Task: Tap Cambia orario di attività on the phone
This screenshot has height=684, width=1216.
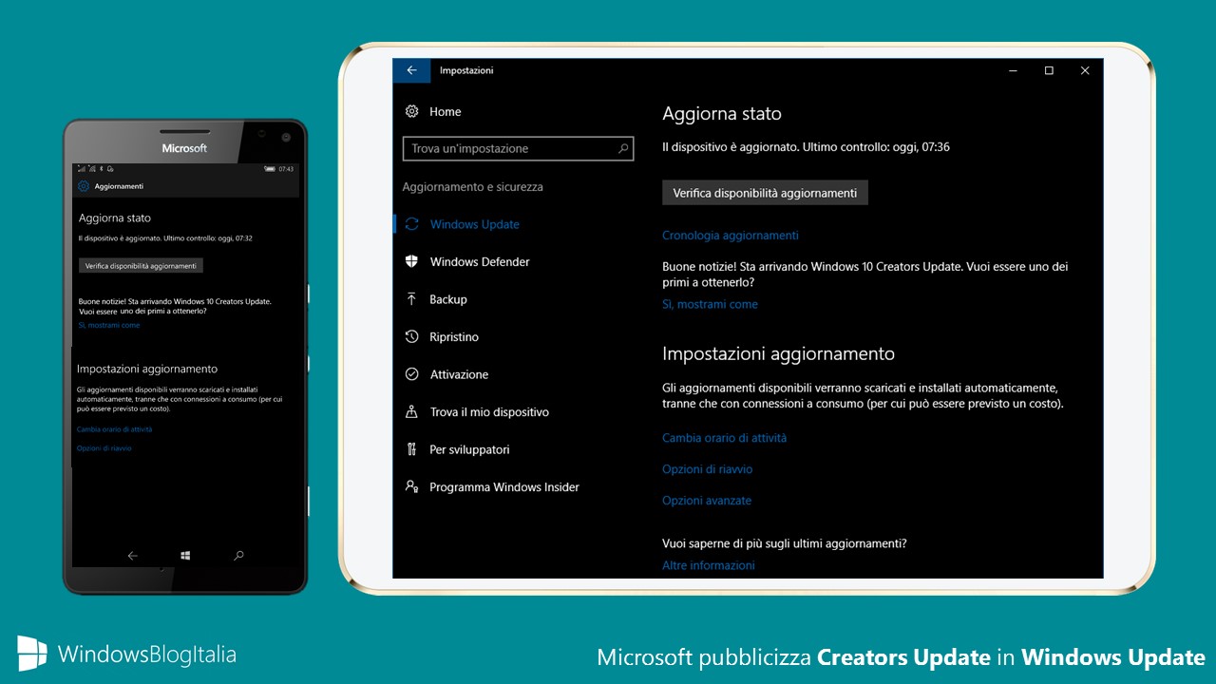Action: point(114,429)
